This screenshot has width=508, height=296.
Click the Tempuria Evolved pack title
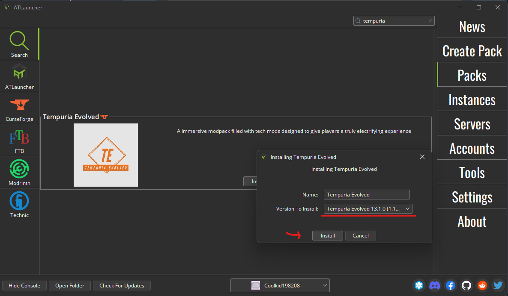pyautogui.click(x=71, y=117)
